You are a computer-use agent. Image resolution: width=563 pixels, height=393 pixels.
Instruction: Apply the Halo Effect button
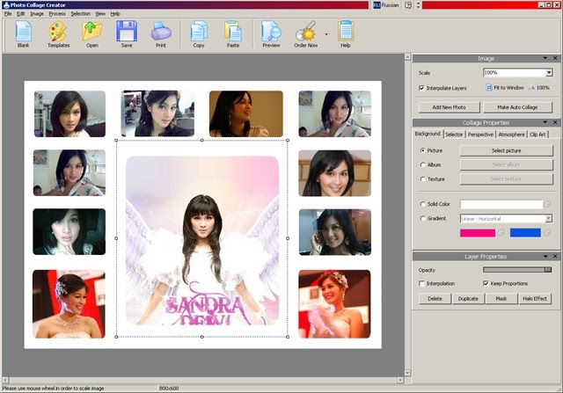[535, 299]
